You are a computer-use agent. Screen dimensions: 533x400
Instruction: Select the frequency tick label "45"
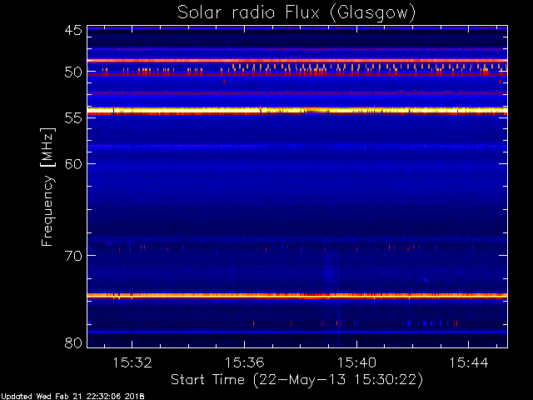(73, 30)
